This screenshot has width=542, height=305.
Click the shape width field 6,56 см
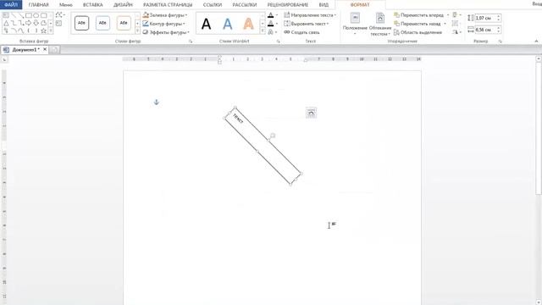pos(485,30)
